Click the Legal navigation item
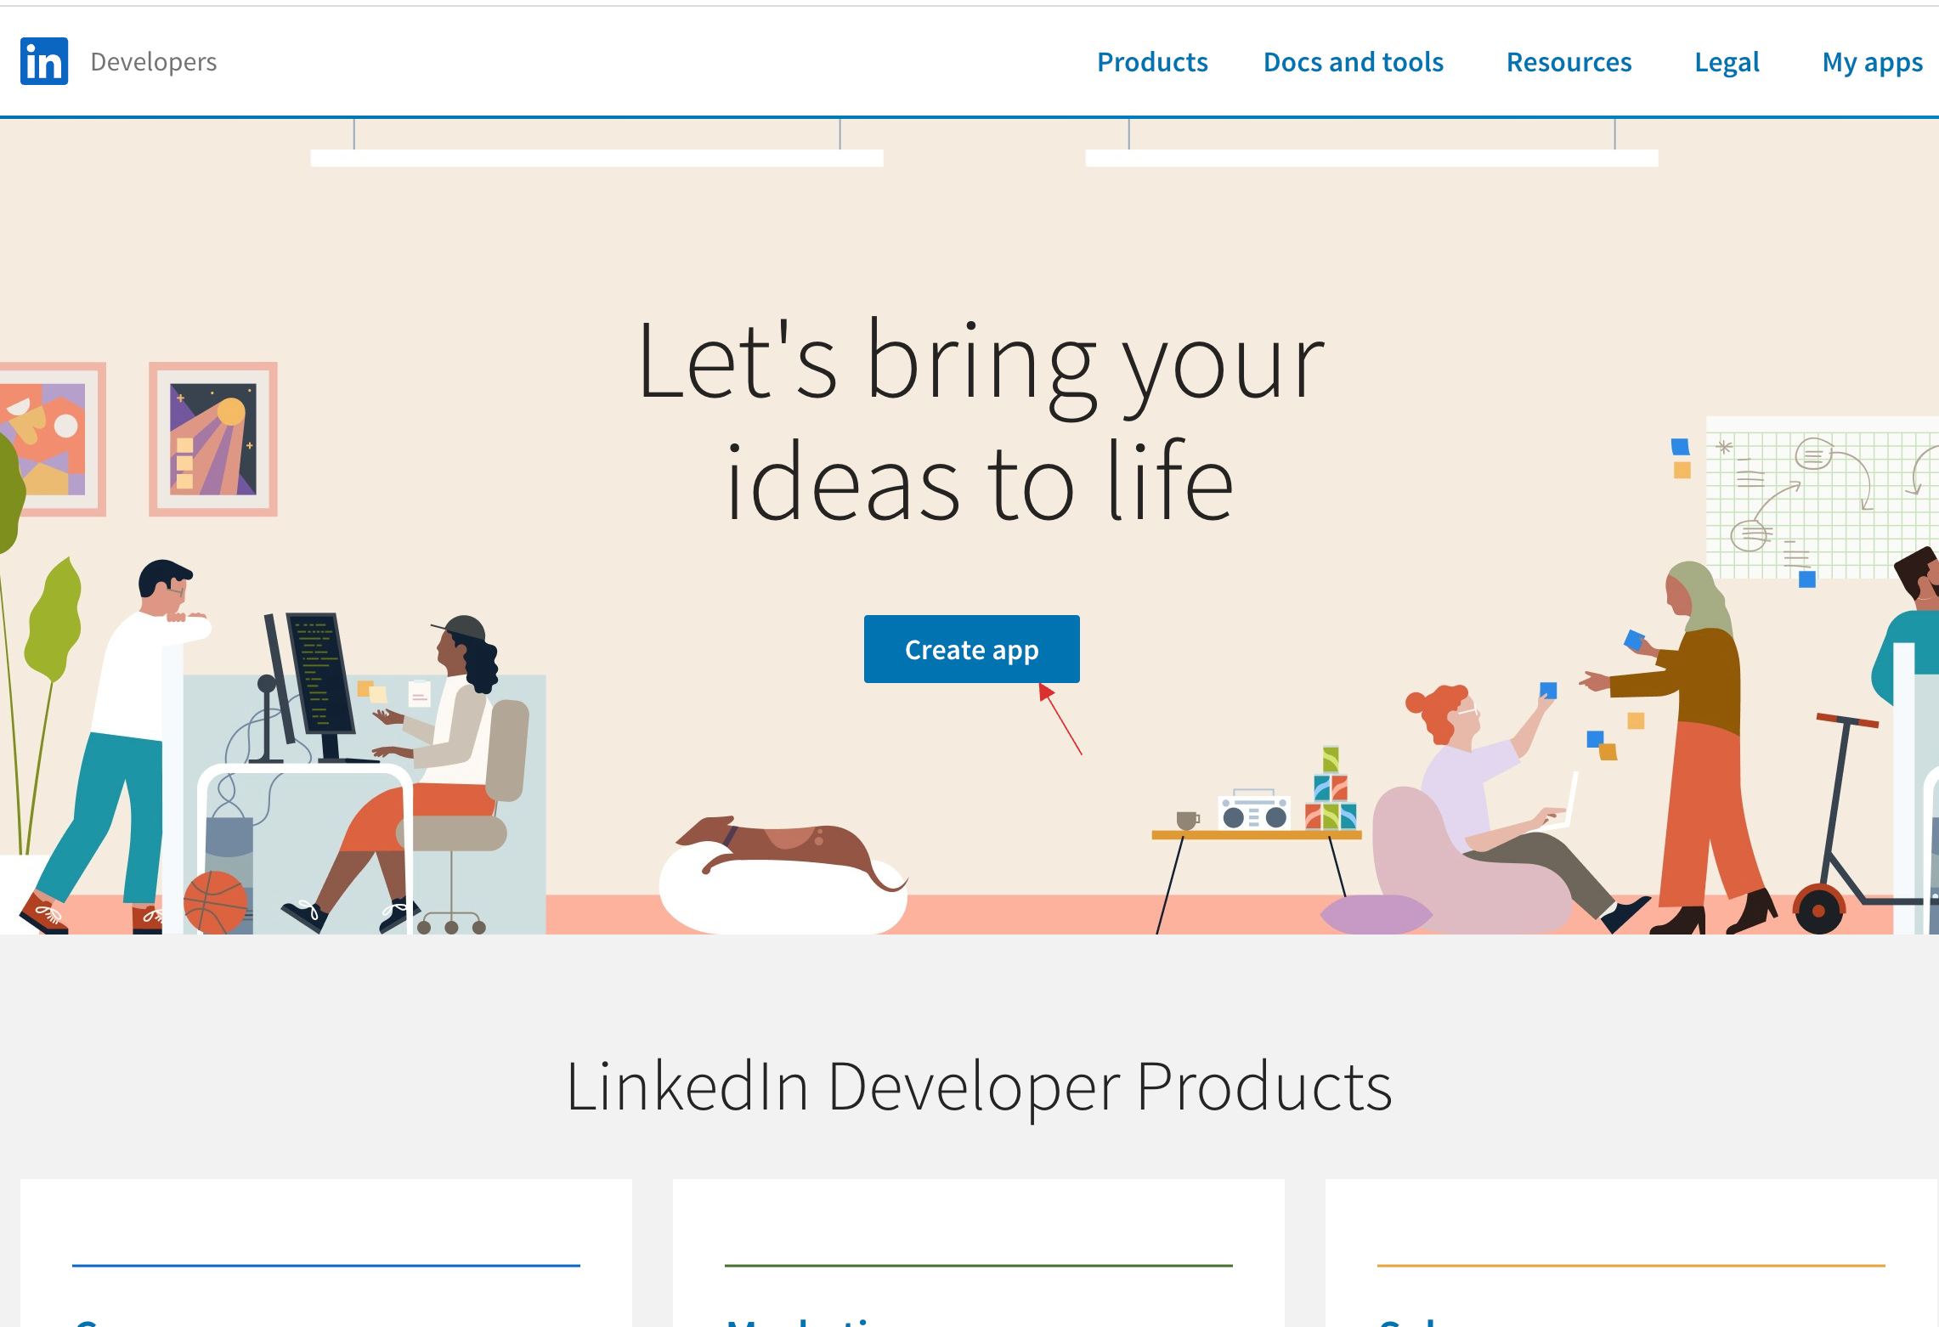This screenshot has height=1327, width=1939. click(x=1726, y=60)
